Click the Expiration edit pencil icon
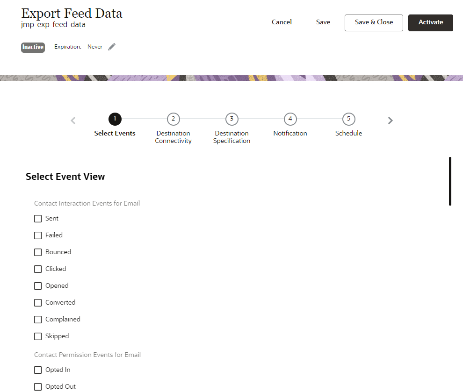The image size is (463, 392). click(111, 46)
